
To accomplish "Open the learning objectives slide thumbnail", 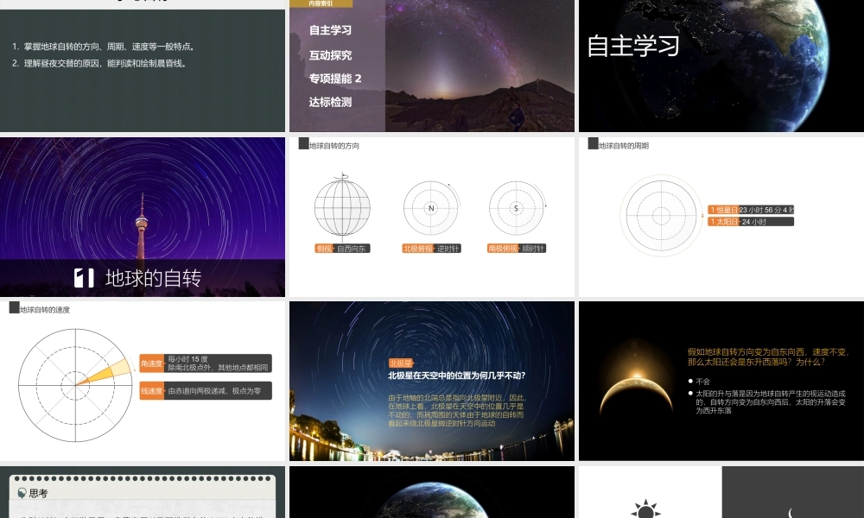I will (143, 66).
